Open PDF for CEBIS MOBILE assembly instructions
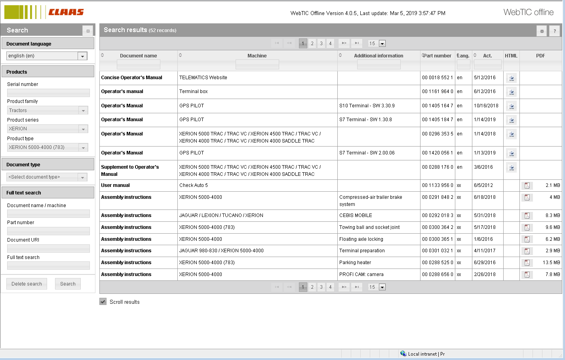Image resolution: width=565 pixels, height=360 pixels. coord(527,215)
